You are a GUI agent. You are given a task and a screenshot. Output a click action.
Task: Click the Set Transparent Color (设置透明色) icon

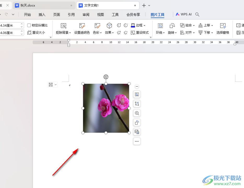click(82, 26)
